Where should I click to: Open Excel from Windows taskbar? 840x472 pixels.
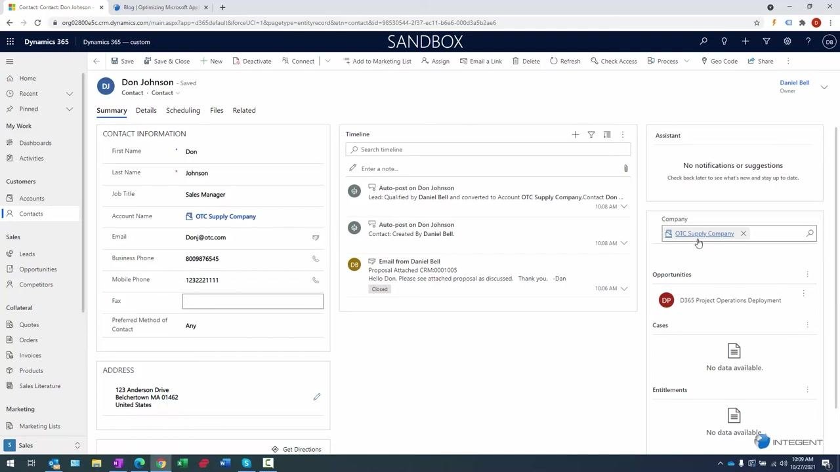pos(182,463)
